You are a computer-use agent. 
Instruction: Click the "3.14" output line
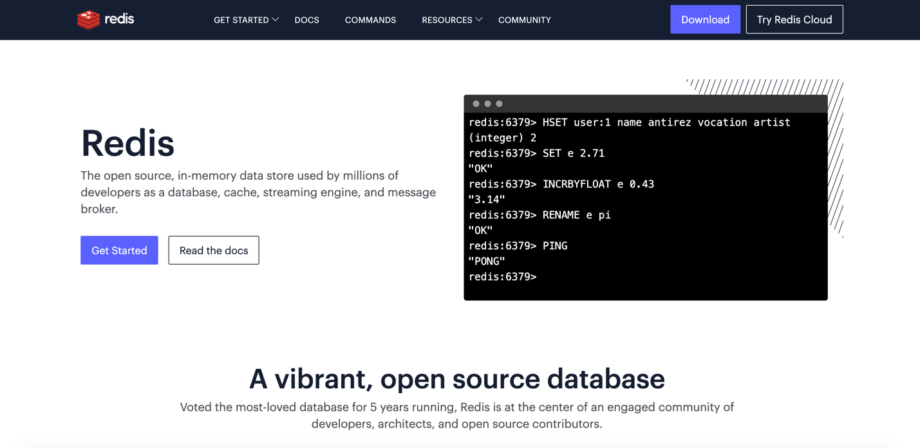coord(487,200)
